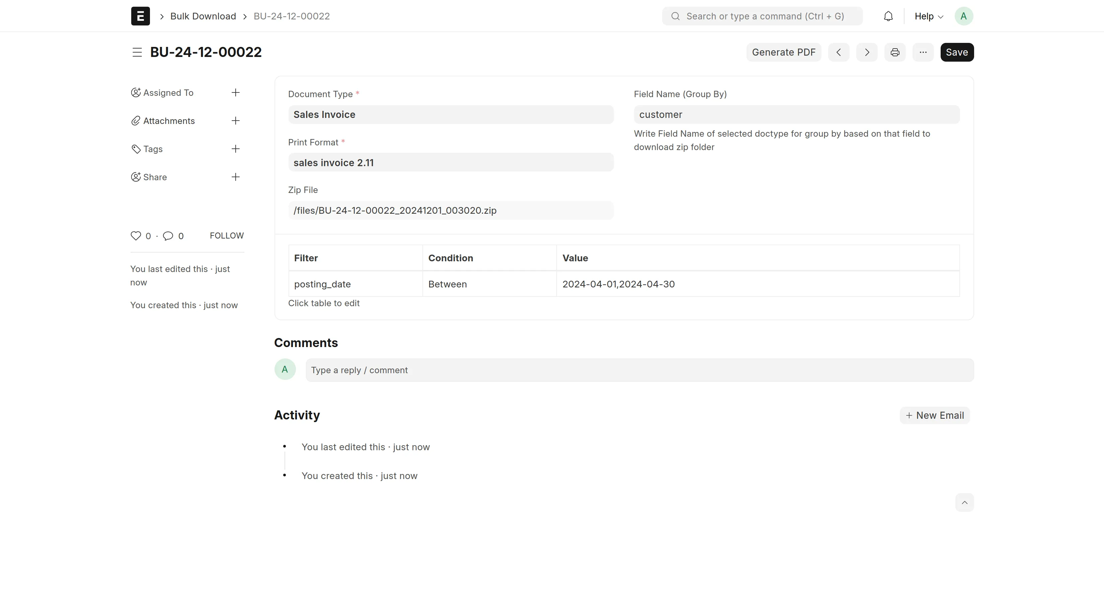Add an attachment with plus icon
Screen dimensions: 1104x605
(235, 121)
